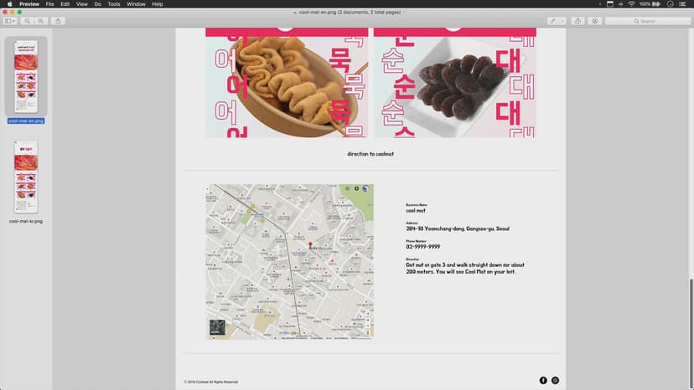Screen dimensions: 694x390
Task: Click the Facebook icon in footer
Action: (543, 381)
